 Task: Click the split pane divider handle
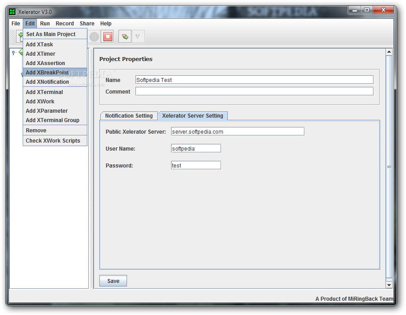(91, 168)
